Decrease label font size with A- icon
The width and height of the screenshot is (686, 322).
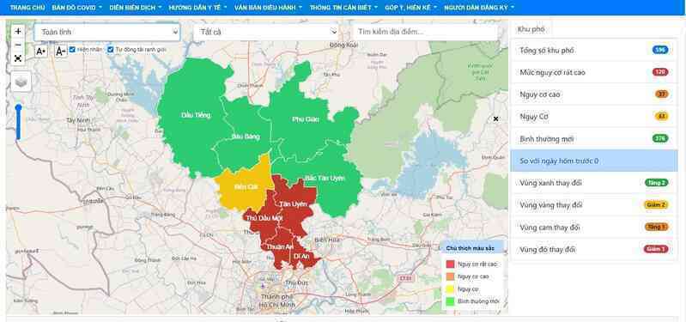[60, 52]
